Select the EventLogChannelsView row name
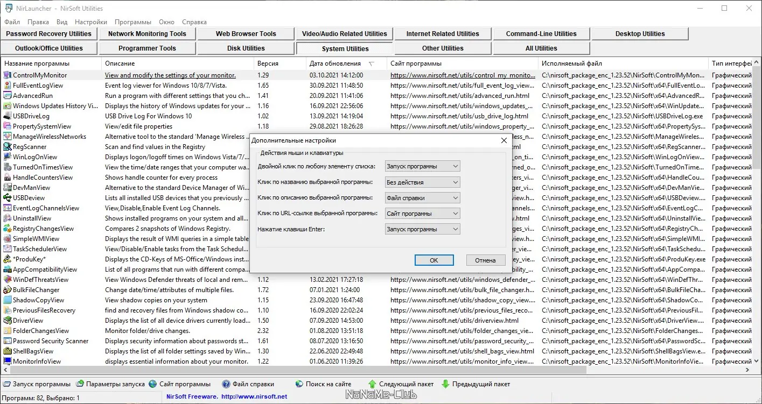 point(46,208)
